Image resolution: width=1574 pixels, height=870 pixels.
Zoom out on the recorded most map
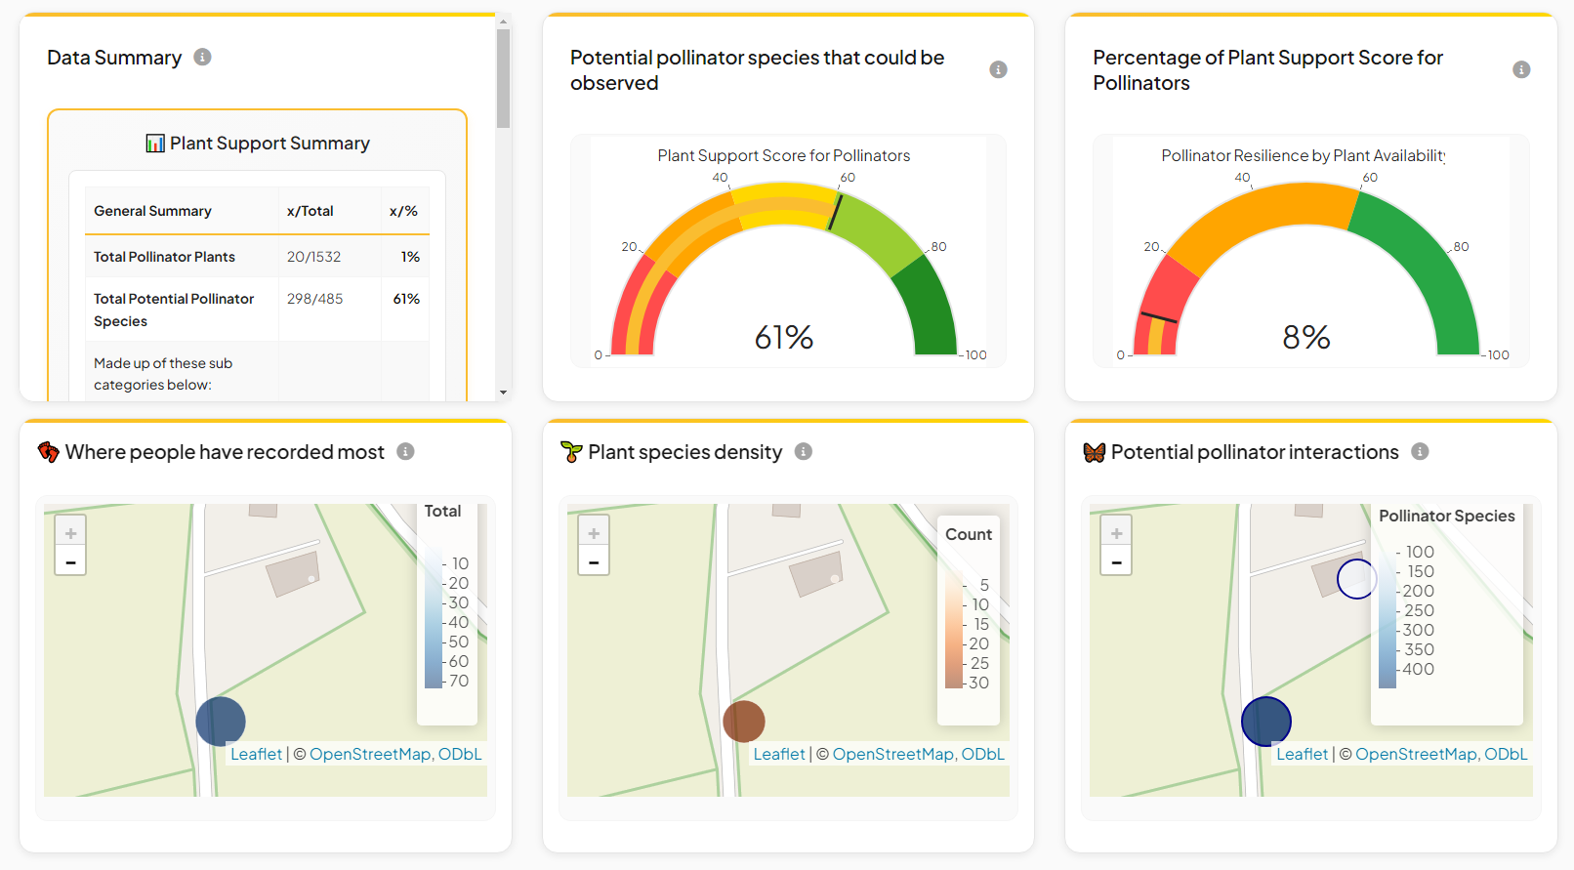[x=70, y=561]
